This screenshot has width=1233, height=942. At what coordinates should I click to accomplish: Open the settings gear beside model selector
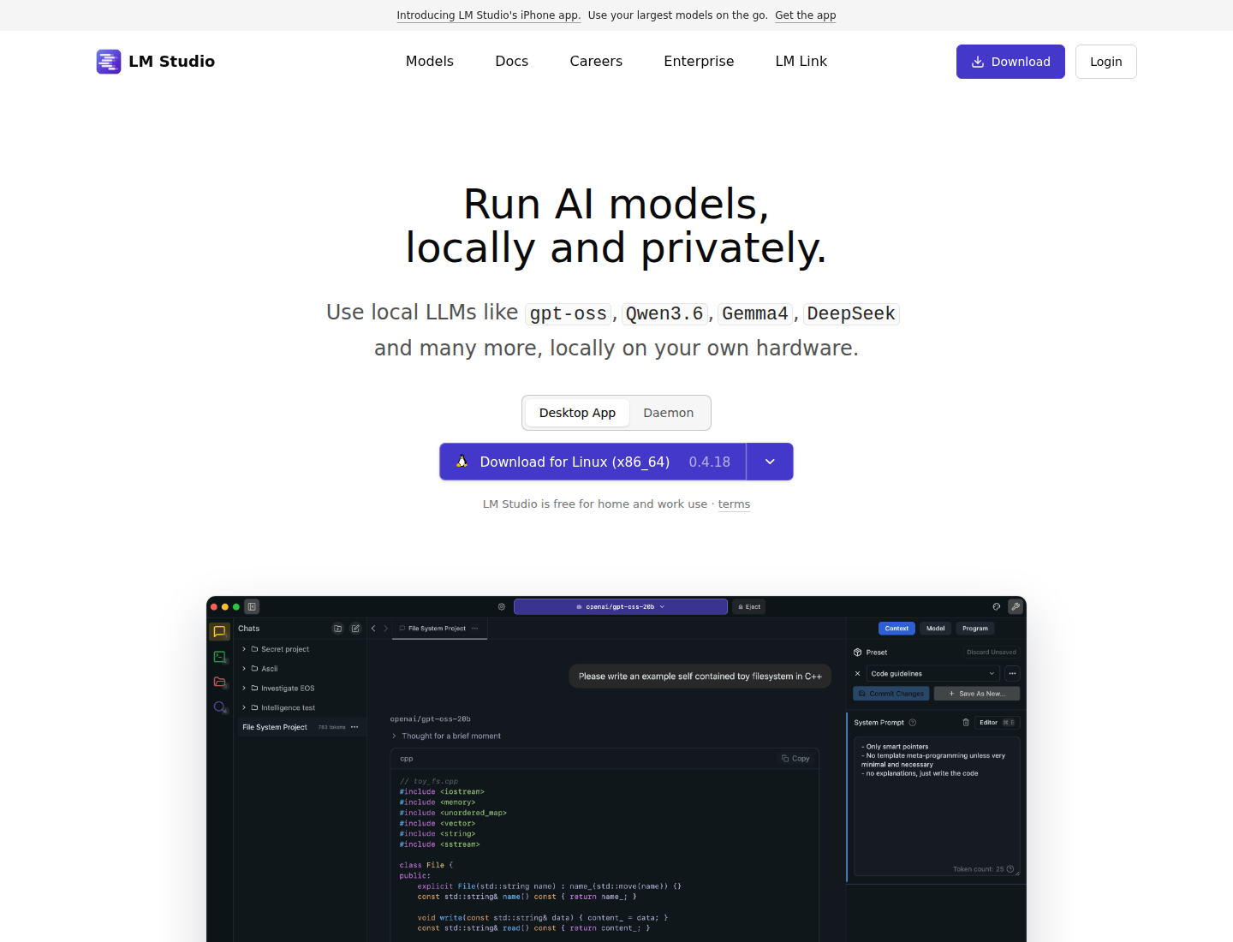[x=502, y=606]
